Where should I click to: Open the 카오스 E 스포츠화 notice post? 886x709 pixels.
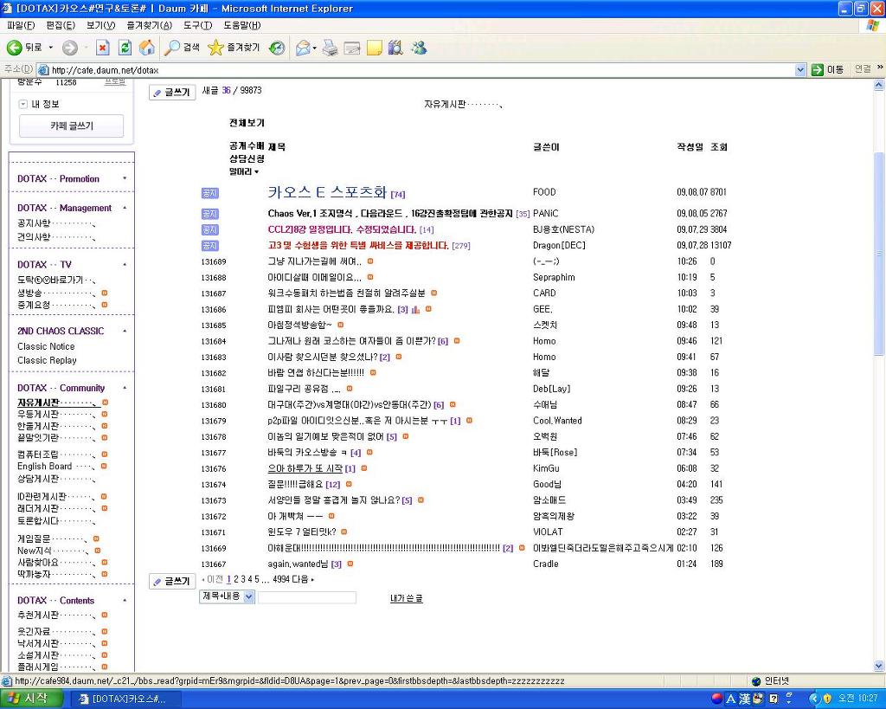coord(327,192)
